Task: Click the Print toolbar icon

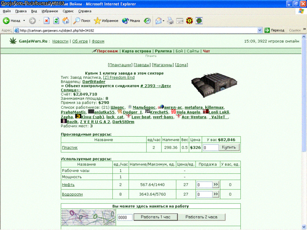Action: (x=170, y=20)
